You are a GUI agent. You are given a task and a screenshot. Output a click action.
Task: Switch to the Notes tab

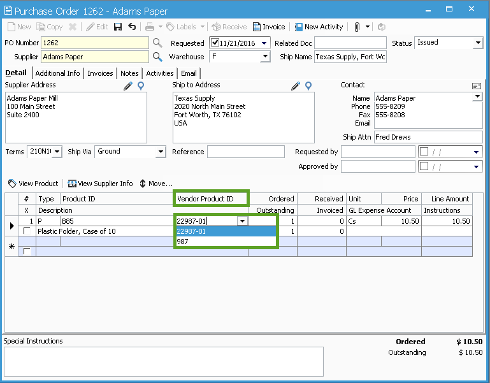[129, 73]
